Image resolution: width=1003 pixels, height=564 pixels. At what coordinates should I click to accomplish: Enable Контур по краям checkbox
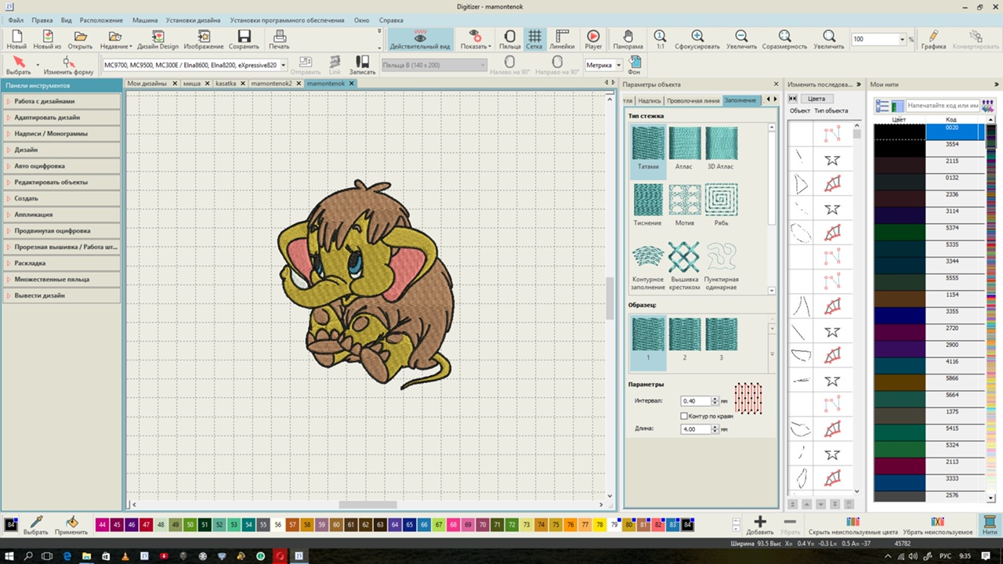(684, 416)
